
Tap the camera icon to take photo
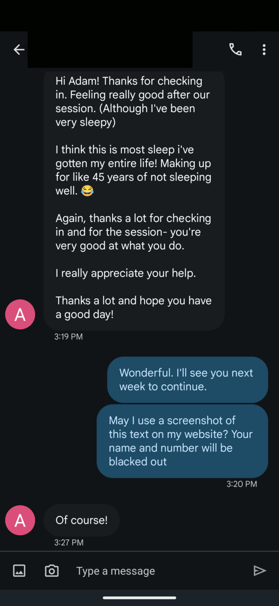52,571
